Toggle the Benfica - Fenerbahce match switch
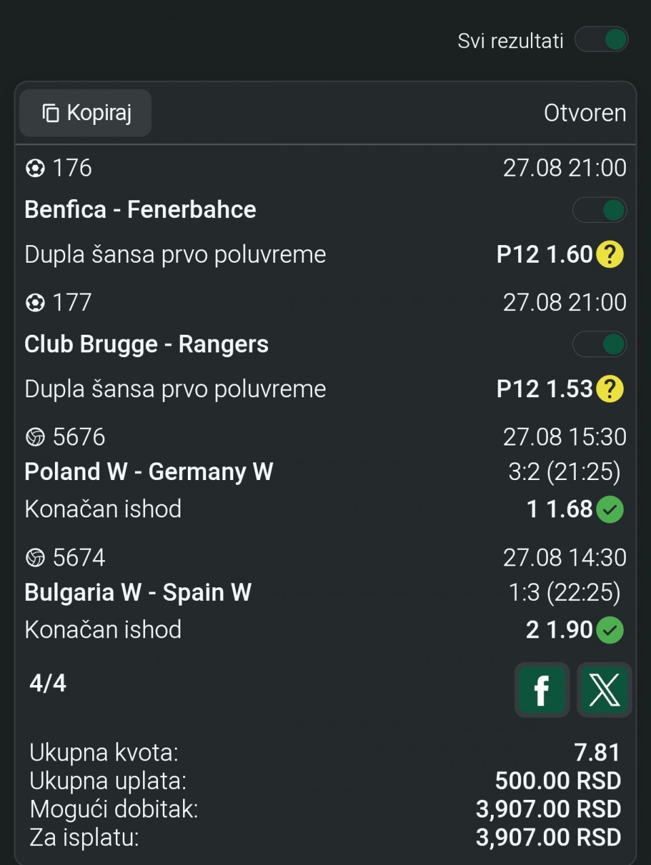 point(599,210)
